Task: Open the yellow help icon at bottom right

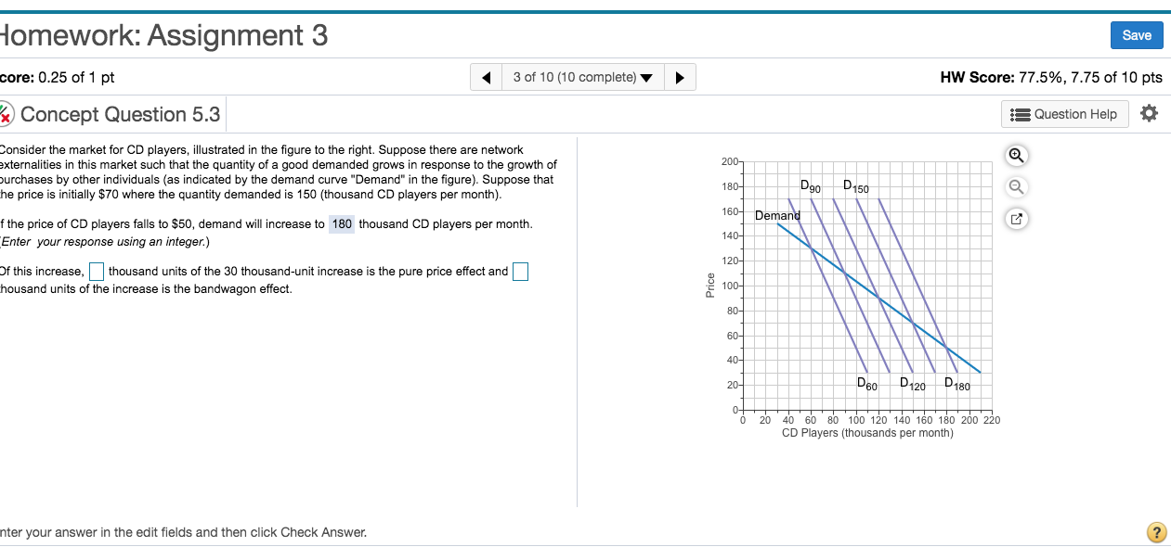Action: [x=1157, y=532]
